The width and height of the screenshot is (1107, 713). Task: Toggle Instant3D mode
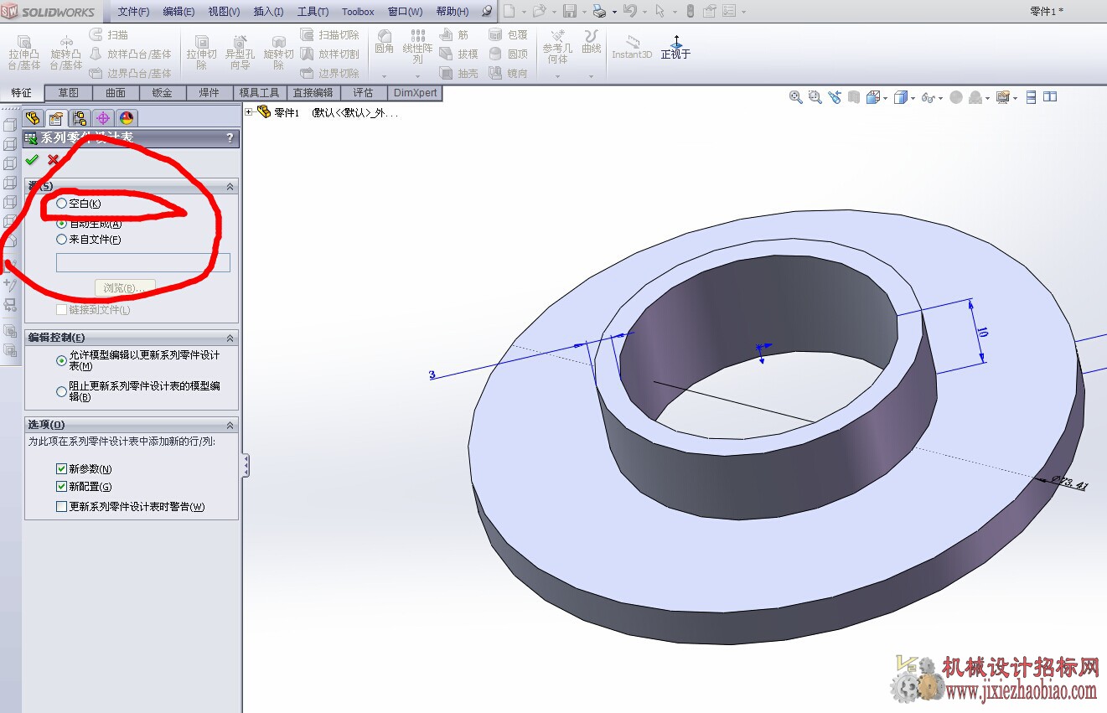(632, 47)
